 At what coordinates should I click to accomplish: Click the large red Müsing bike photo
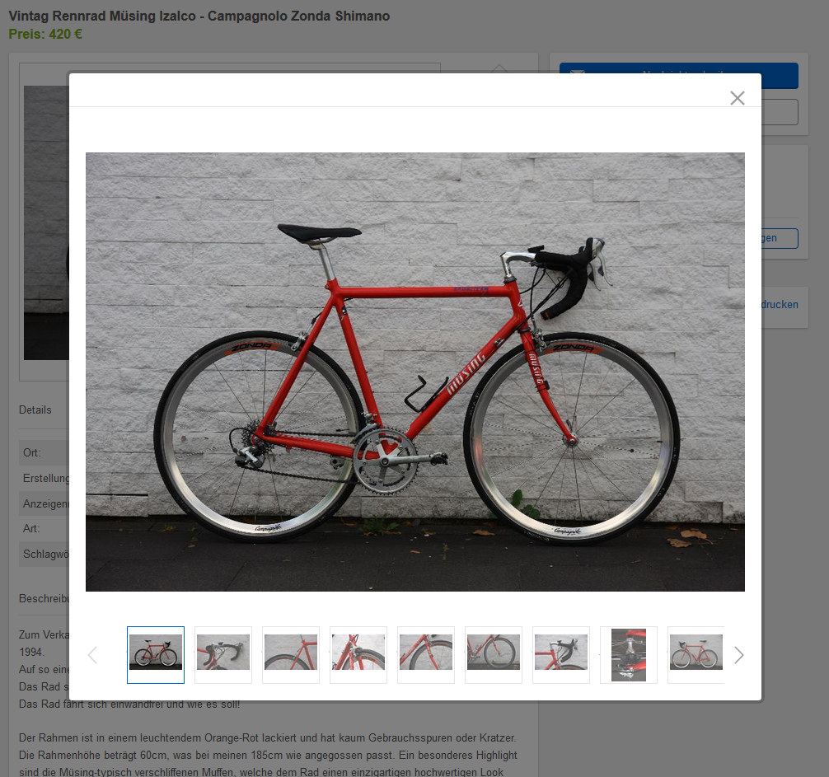[415, 372]
